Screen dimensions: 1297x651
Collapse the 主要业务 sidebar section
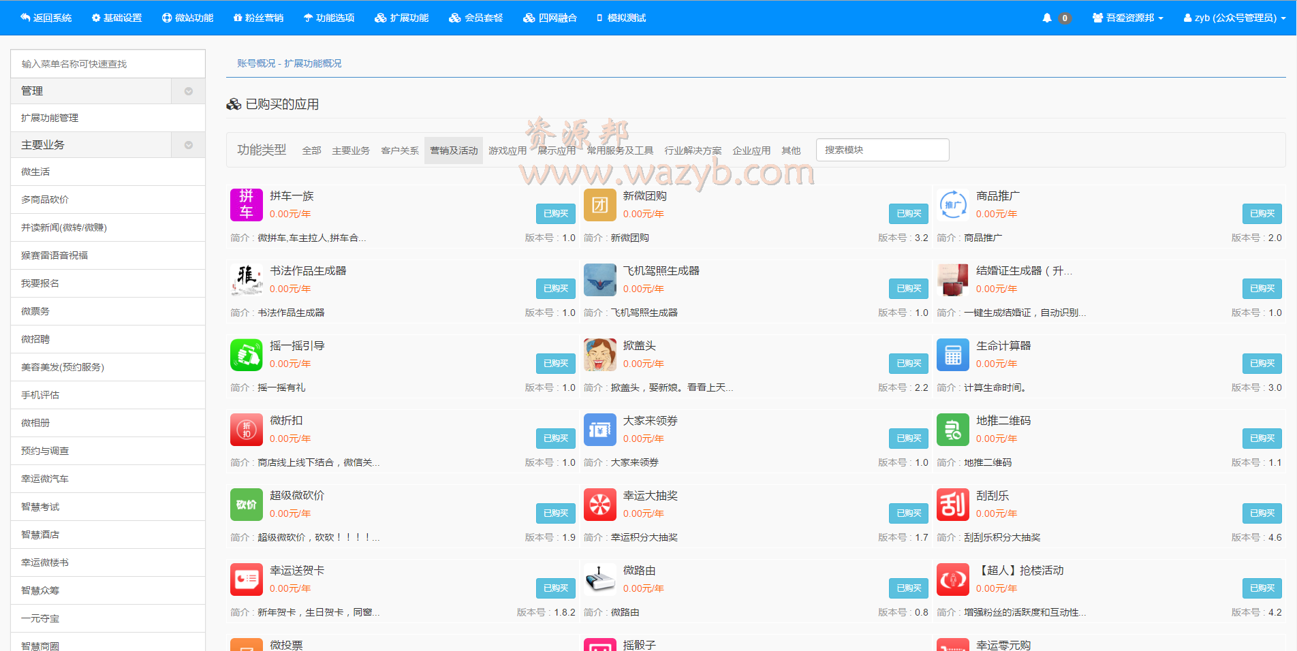click(189, 145)
